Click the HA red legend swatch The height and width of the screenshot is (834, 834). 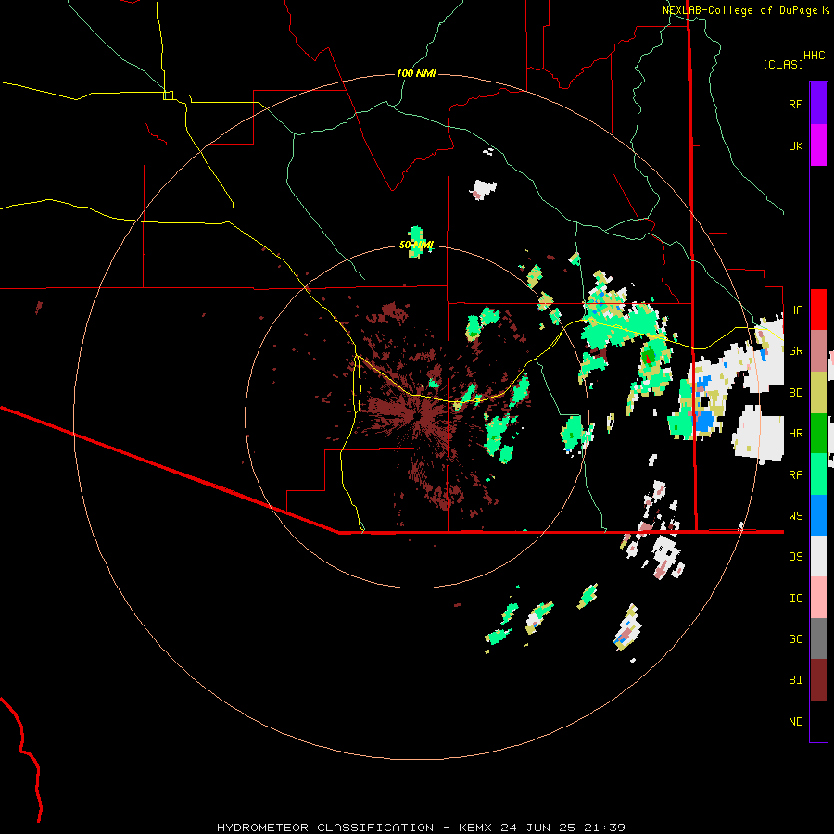coord(818,310)
